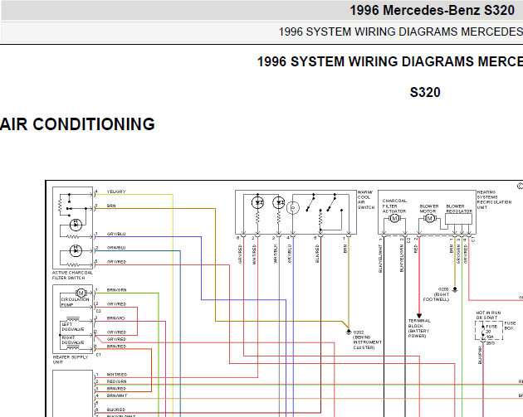The height and width of the screenshot is (417, 523).
Task: Click the blower regulator box
Action: point(458,219)
